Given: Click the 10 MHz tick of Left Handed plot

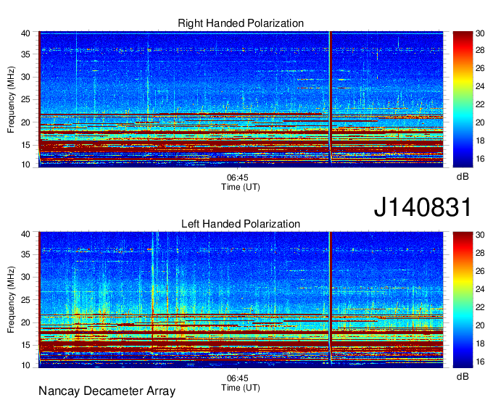Looking at the screenshot, I should [25, 365].
